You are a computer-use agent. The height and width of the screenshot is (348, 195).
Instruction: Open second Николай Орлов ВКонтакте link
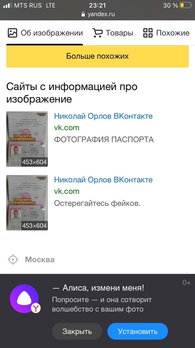[103, 180]
